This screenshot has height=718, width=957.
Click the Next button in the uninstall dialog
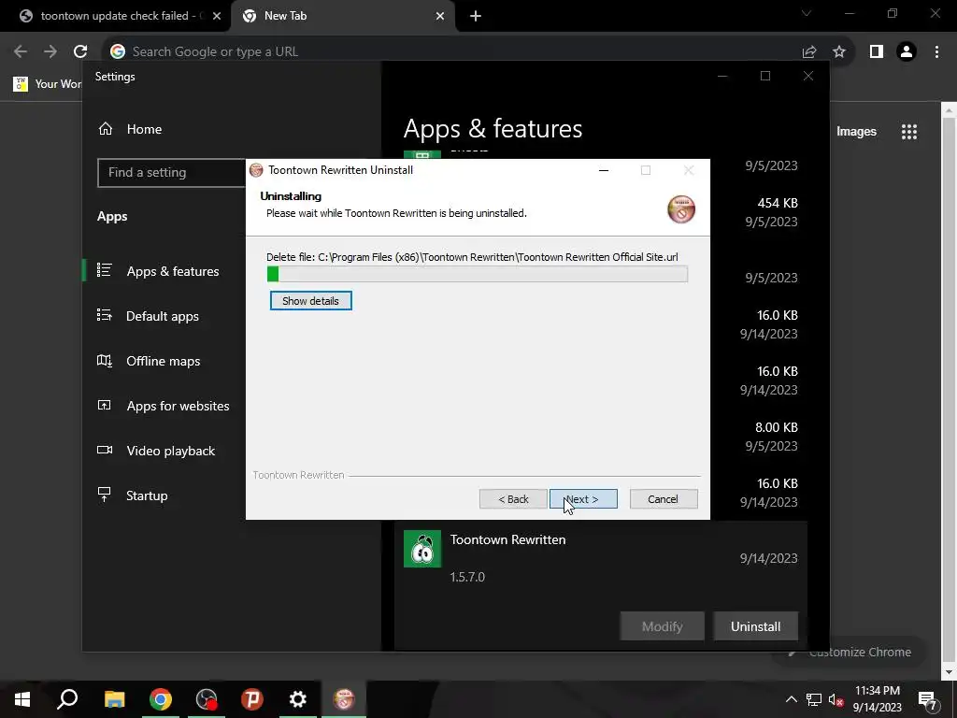pyautogui.click(x=583, y=499)
